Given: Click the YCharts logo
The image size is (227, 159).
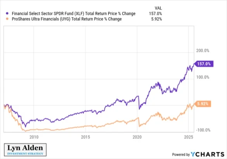Looking at the screenshot, I should (208, 154).
